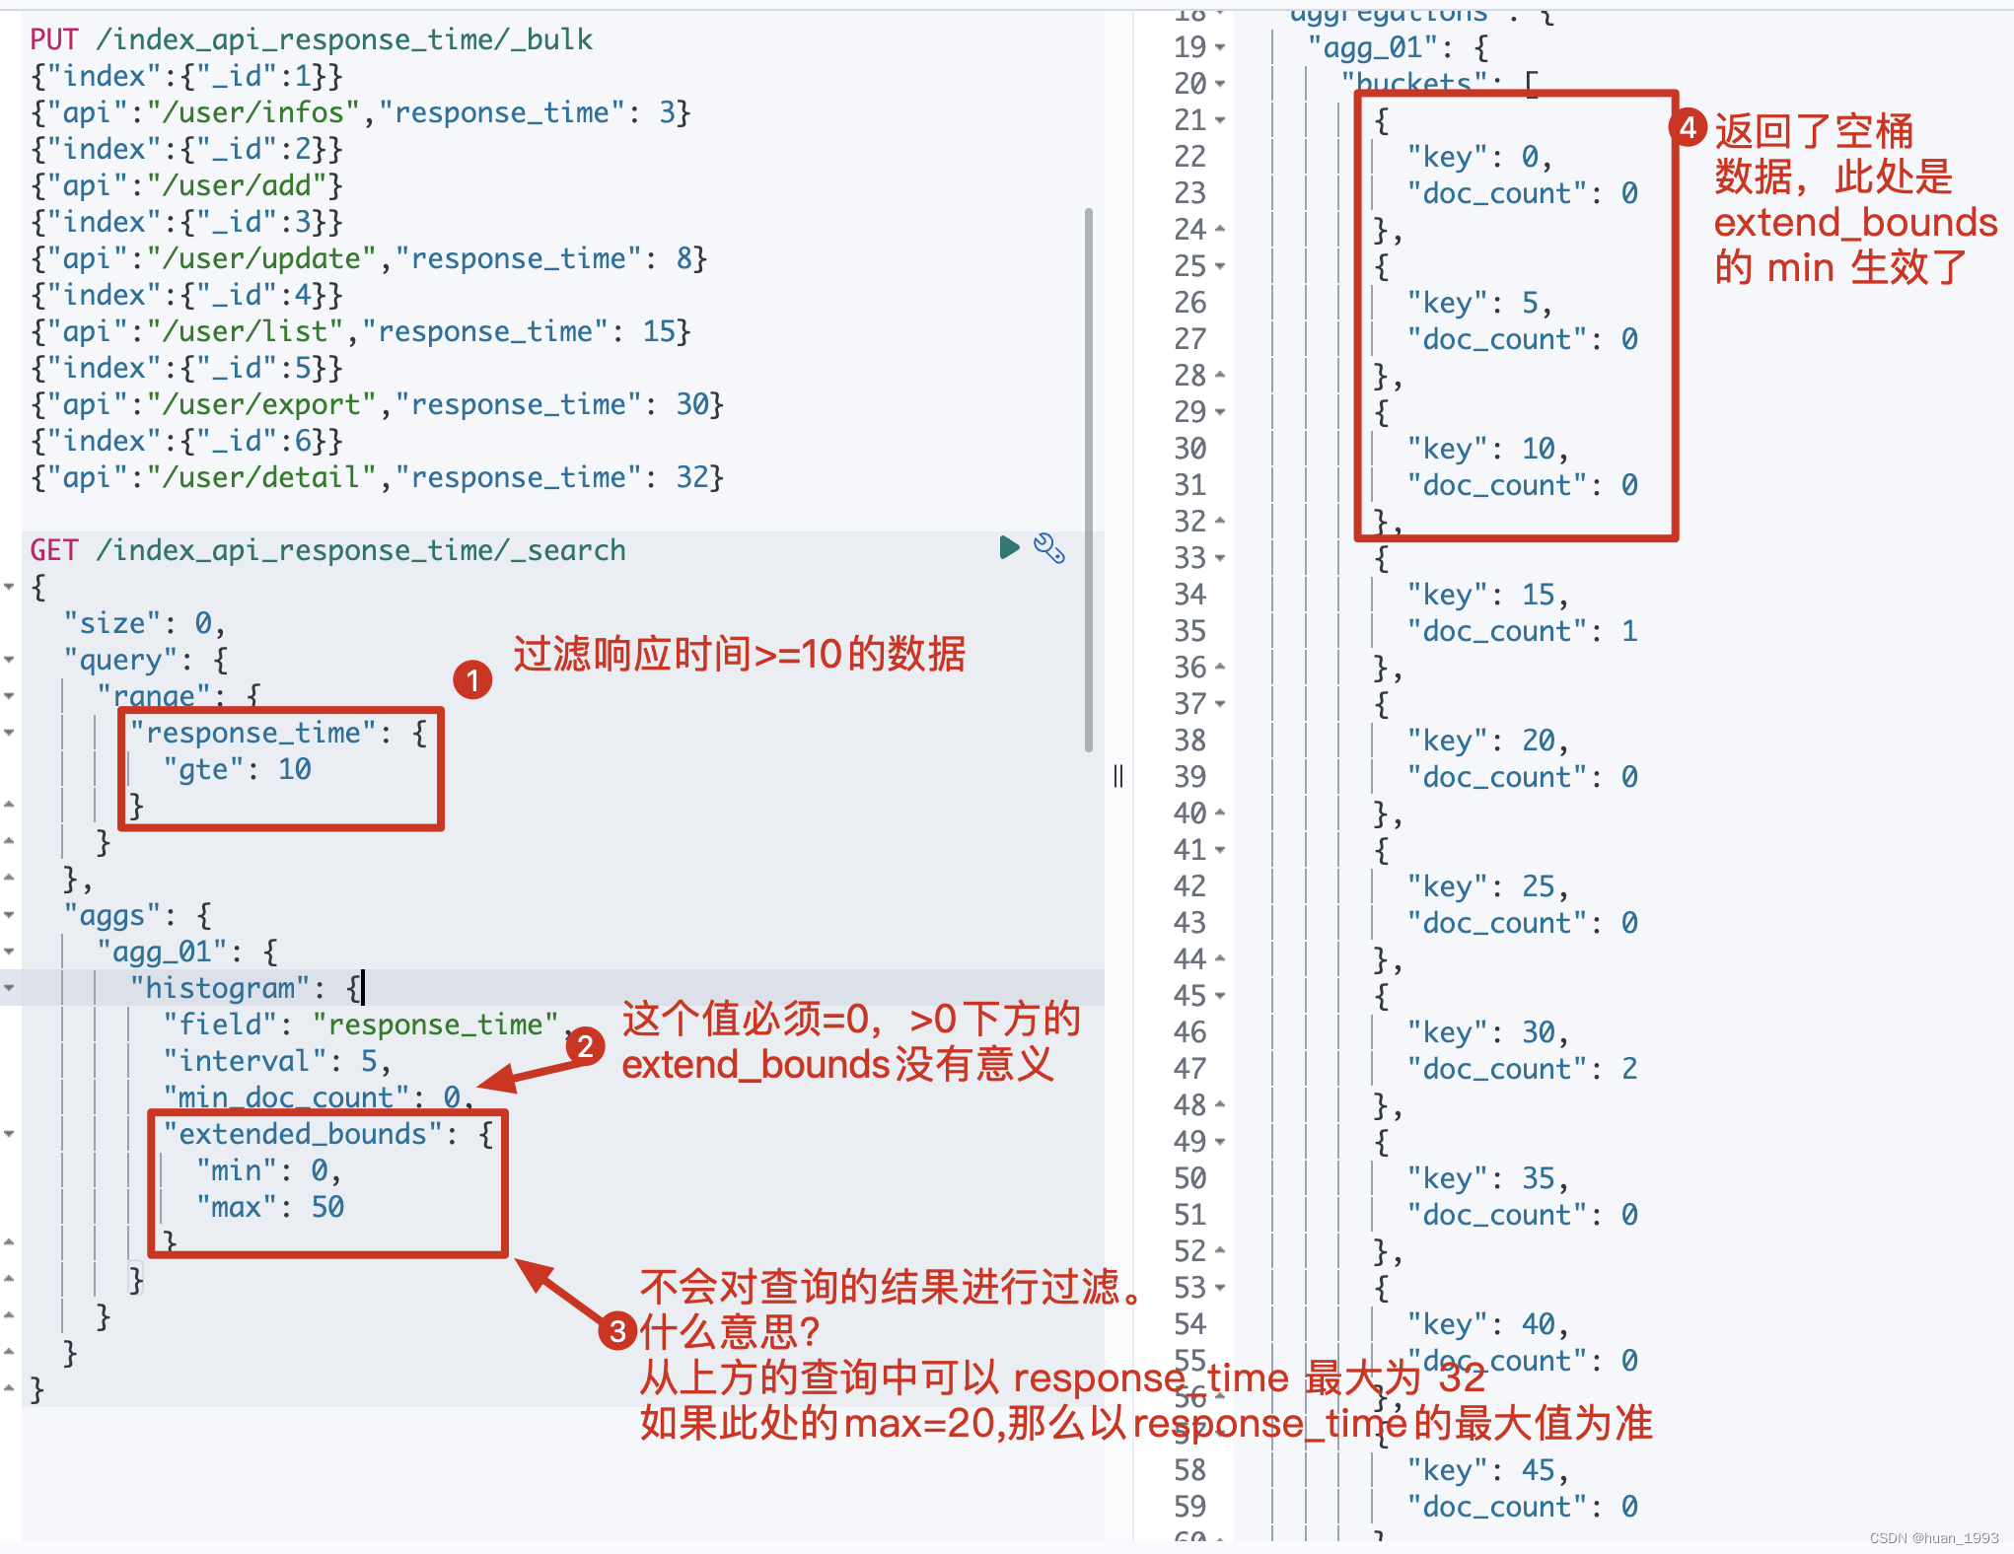Click the /user/update document line
Image resolution: width=2014 pixels, height=1554 pixels.
click(369, 258)
